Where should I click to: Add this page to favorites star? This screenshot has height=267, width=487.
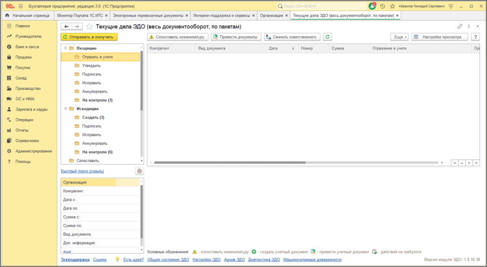click(89, 27)
